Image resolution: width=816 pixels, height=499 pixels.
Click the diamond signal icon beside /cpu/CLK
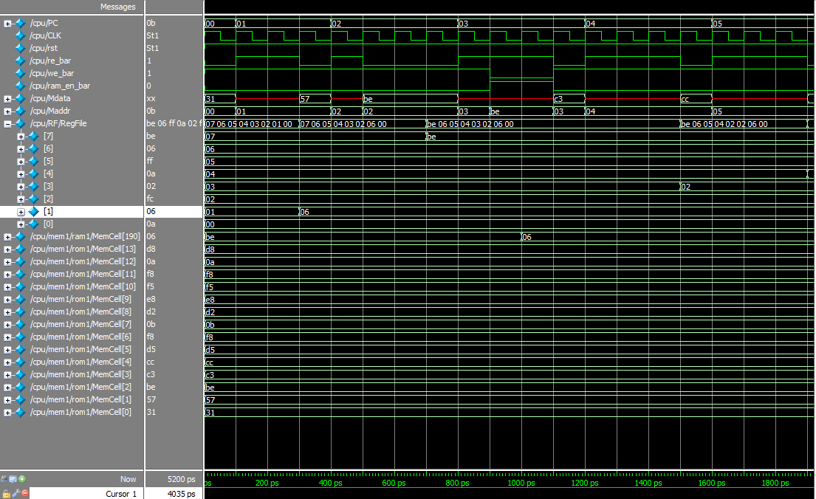click(20, 35)
